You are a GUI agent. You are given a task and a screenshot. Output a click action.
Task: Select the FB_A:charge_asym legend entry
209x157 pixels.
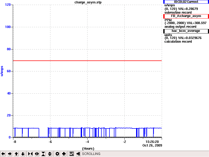(x=186, y=16)
